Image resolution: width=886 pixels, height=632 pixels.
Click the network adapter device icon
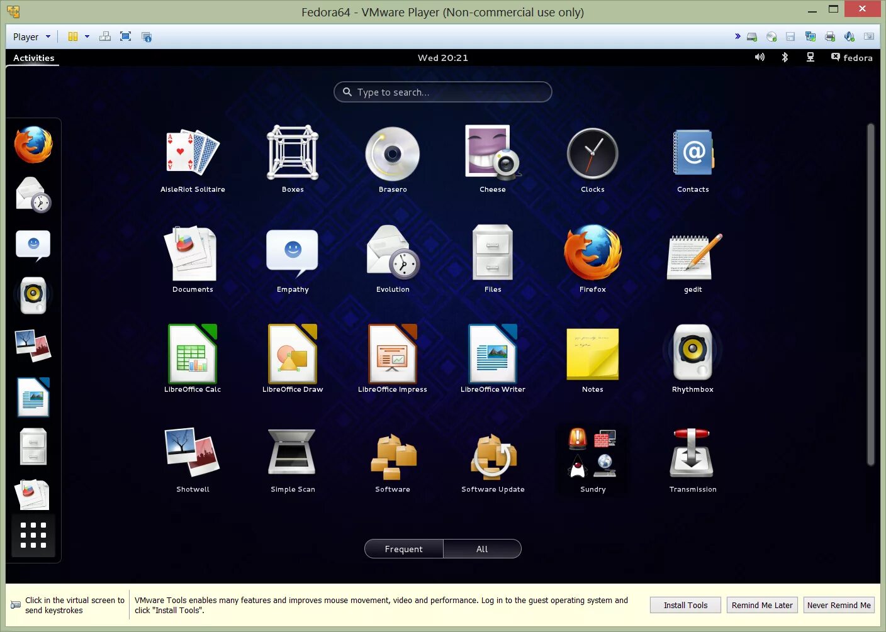tap(810, 37)
